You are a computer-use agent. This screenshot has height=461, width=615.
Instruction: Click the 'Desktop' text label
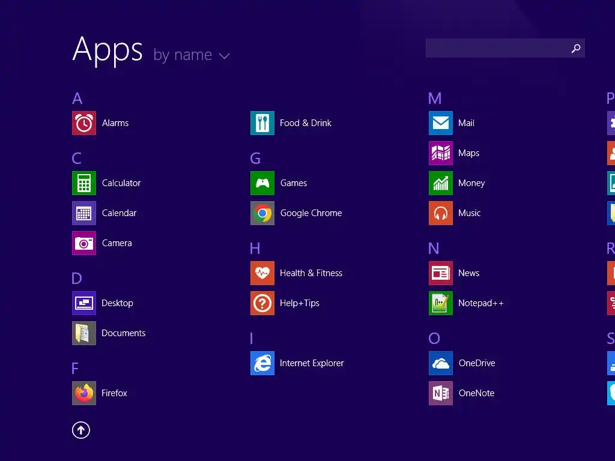pyautogui.click(x=117, y=303)
